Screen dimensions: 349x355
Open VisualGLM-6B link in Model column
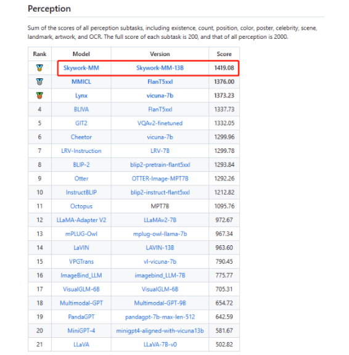[x=81, y=289]
